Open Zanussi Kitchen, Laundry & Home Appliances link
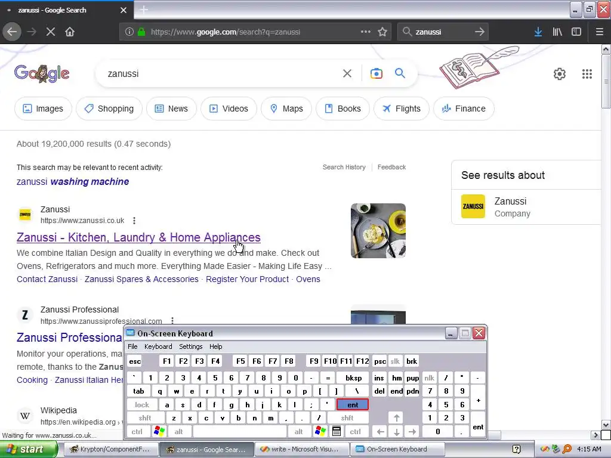Viewport: 611px width, 458px height. [138, 237]
